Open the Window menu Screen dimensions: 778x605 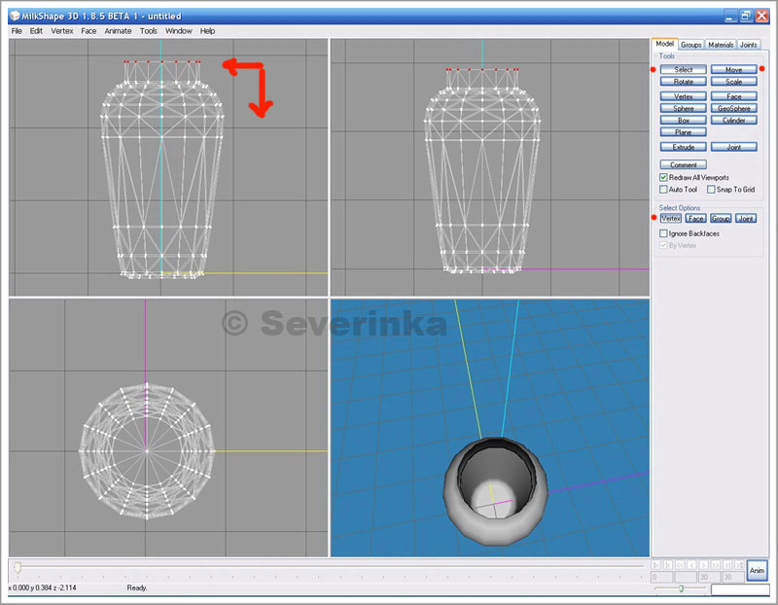pos(179,31)
